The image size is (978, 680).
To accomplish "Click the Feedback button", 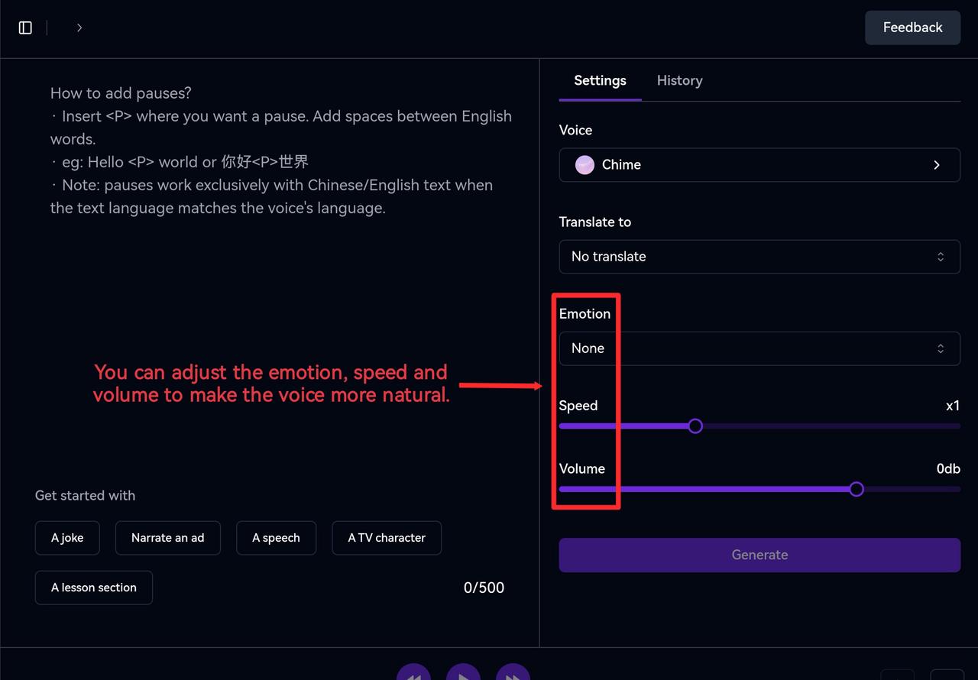I will tap(912, 28).
